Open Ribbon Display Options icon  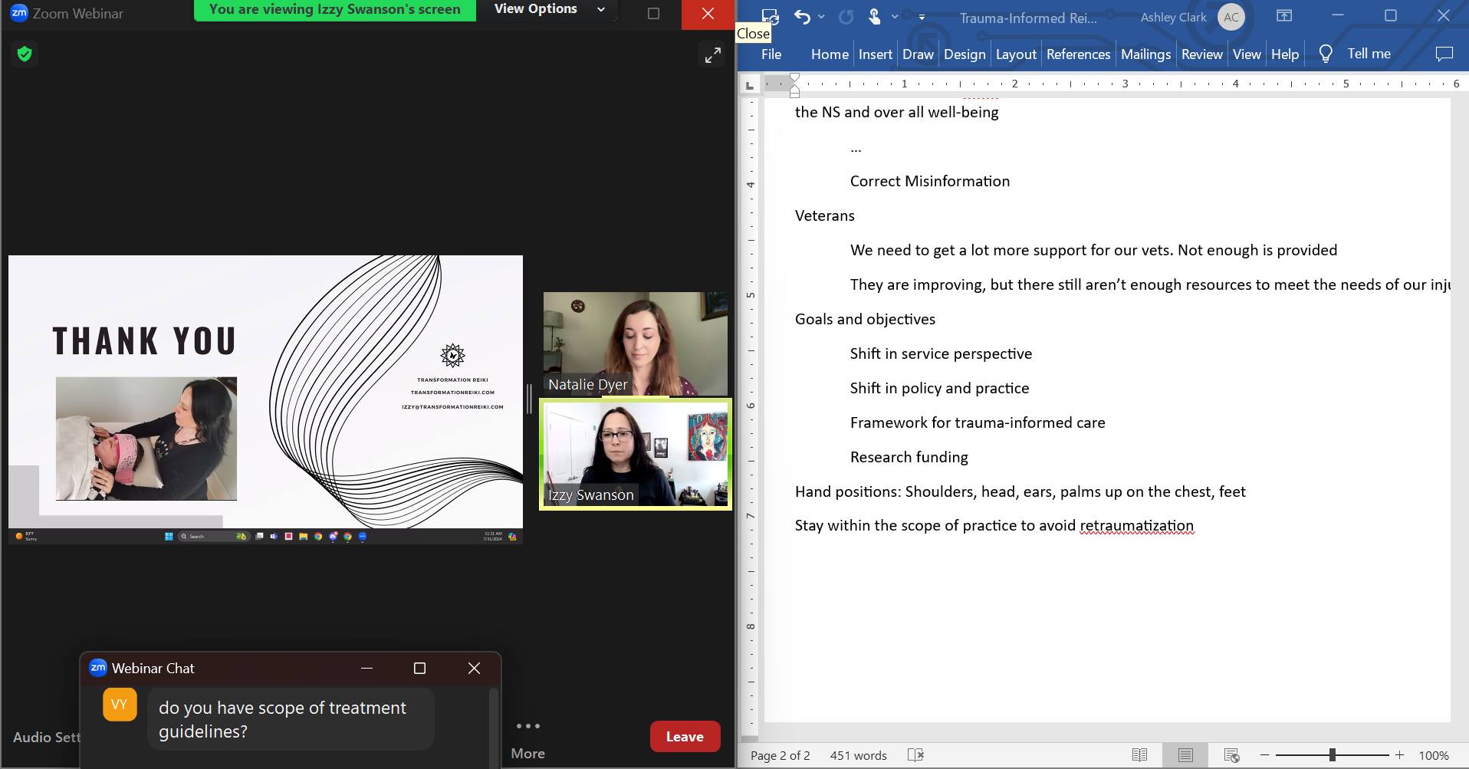click(x=1284, y=15)
